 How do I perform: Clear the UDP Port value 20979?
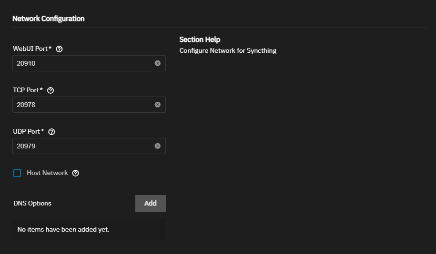(x=158, y=146)
